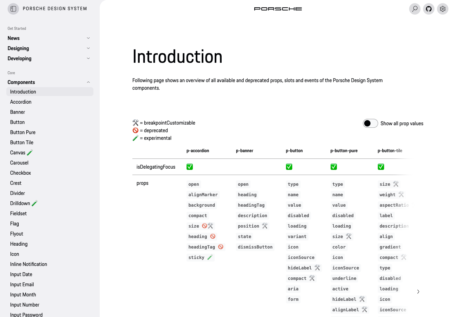Open the GitHub repository icon
Viewport: 456px width, 317px height.
429,9
